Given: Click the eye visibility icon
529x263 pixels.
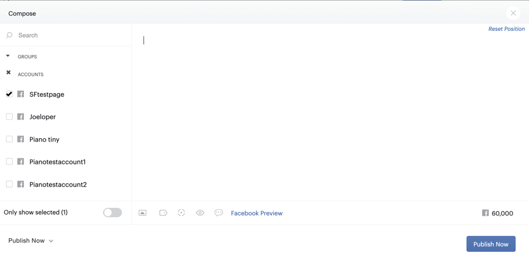Looking at the screenshot, I should pos(200,213).
